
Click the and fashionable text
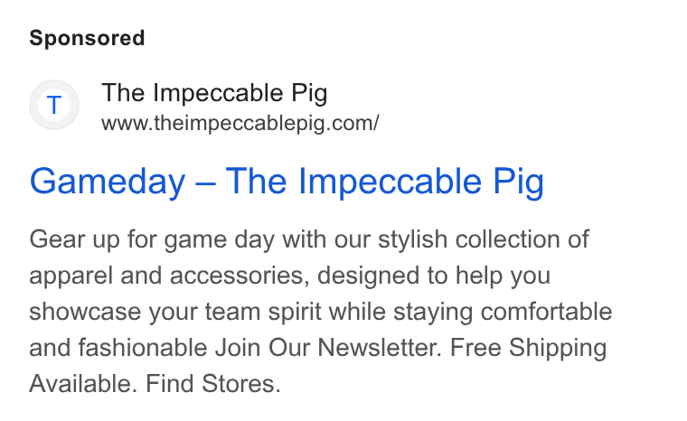118,348
